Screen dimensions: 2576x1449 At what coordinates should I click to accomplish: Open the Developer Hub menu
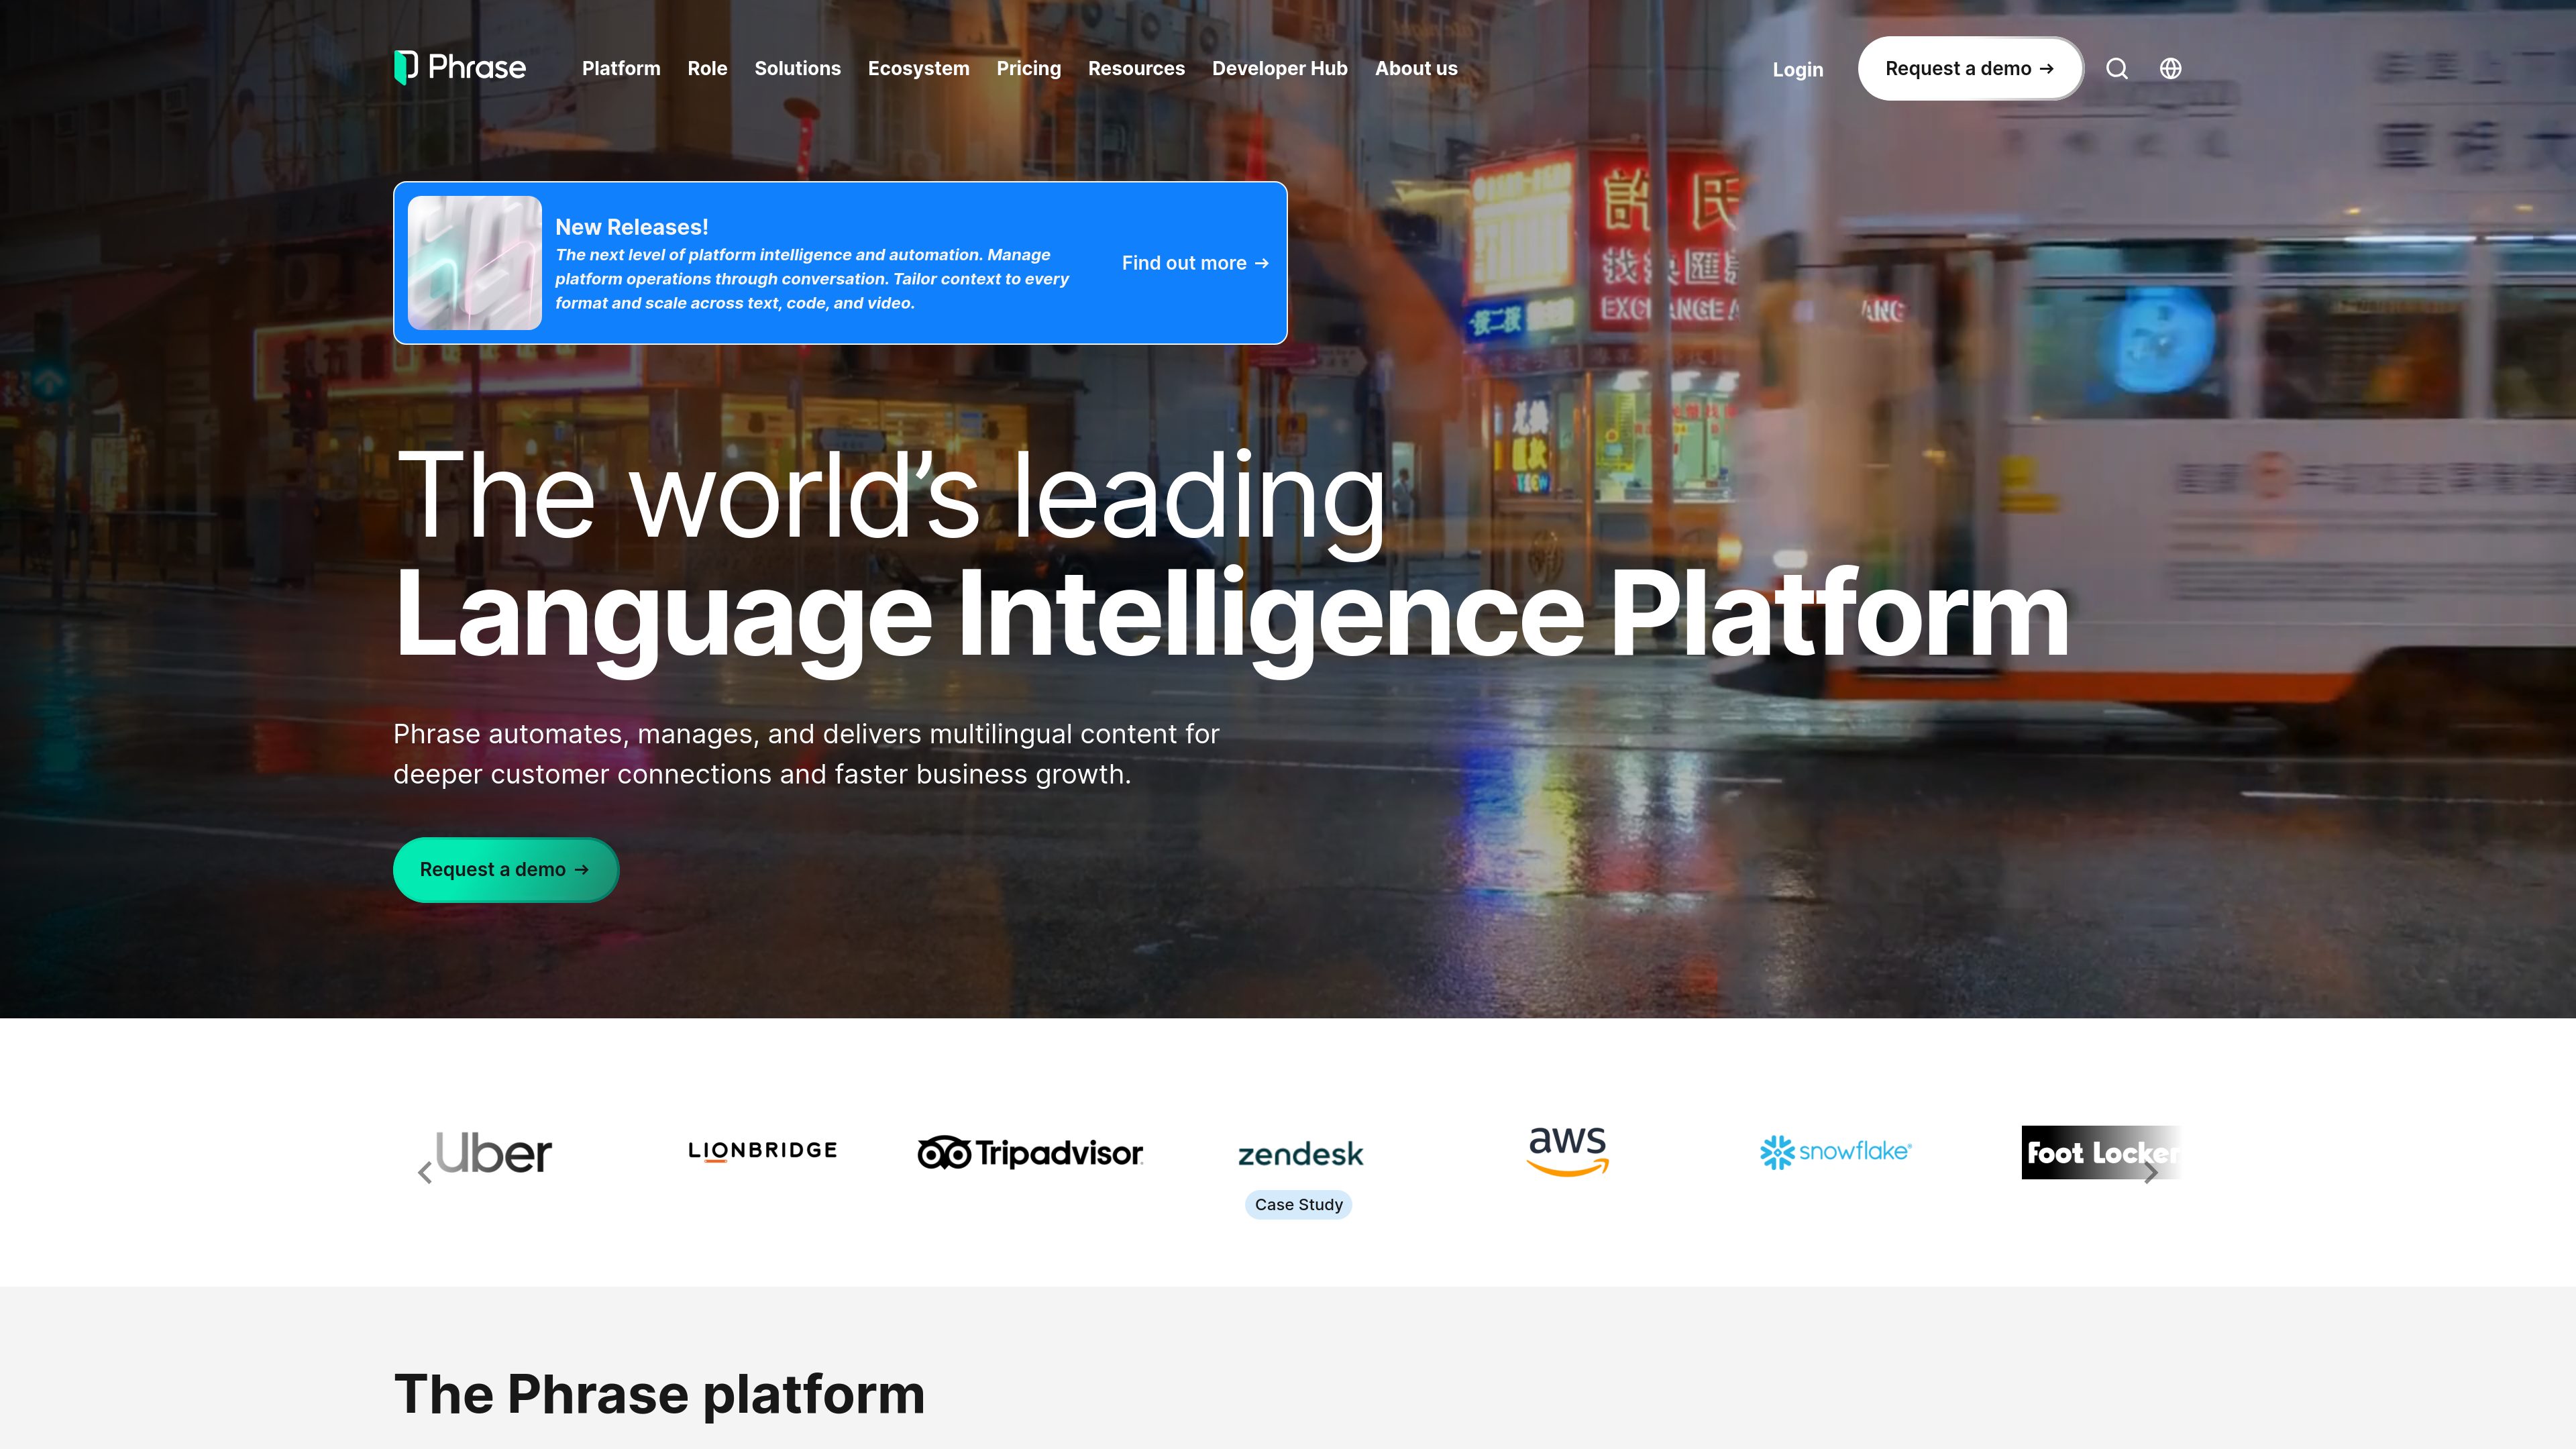click(1279, 68)
